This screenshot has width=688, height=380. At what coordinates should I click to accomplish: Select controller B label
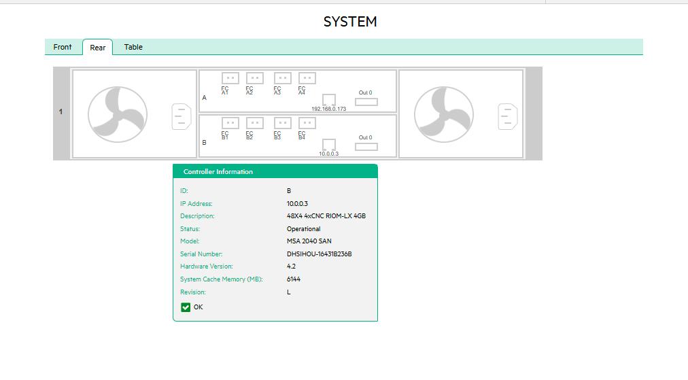(x=204, y=143)
